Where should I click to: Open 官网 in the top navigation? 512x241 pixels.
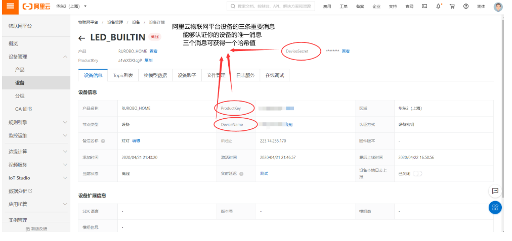[x=409, y=7]
